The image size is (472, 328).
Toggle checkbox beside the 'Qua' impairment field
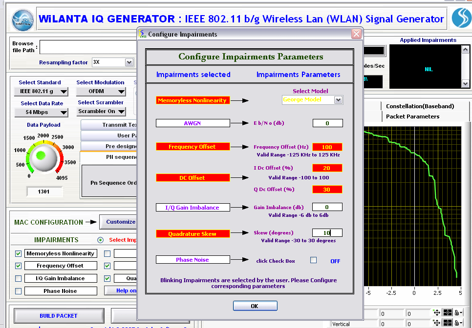pos(107,278)
